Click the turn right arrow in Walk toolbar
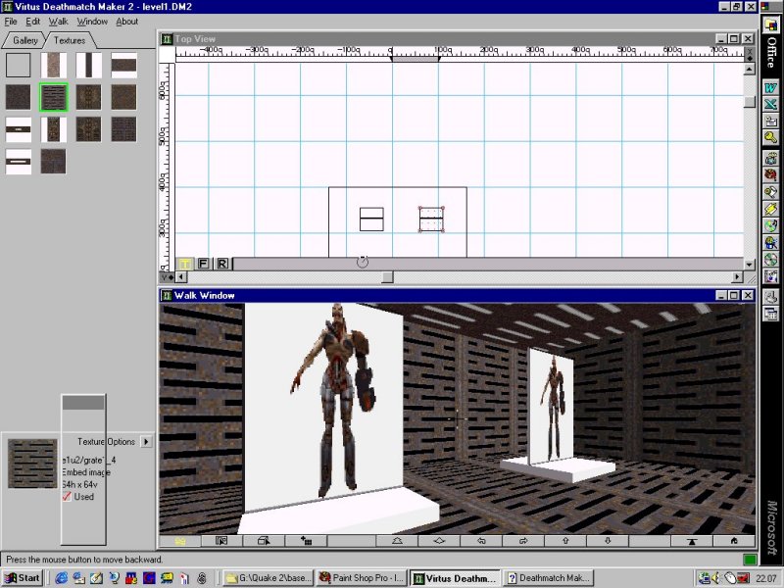 (x=523, y=541)
